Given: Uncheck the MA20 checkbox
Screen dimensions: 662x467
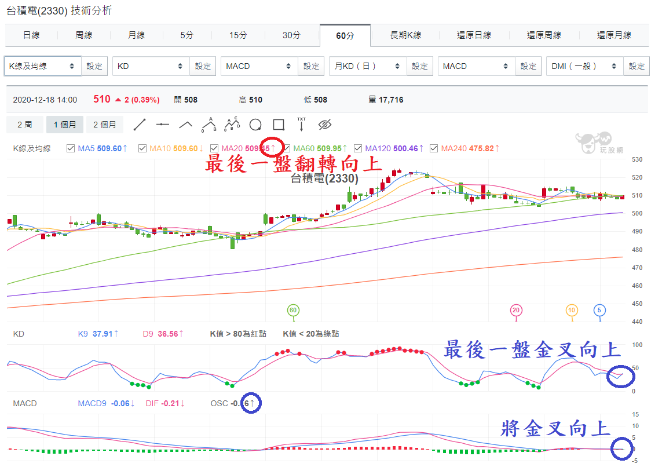Looking at the screenshot, I should pyautogui.click(x=214, y=148).
